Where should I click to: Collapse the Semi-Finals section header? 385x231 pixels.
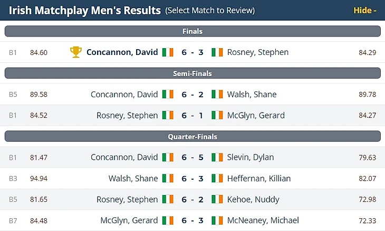[192, 73]
